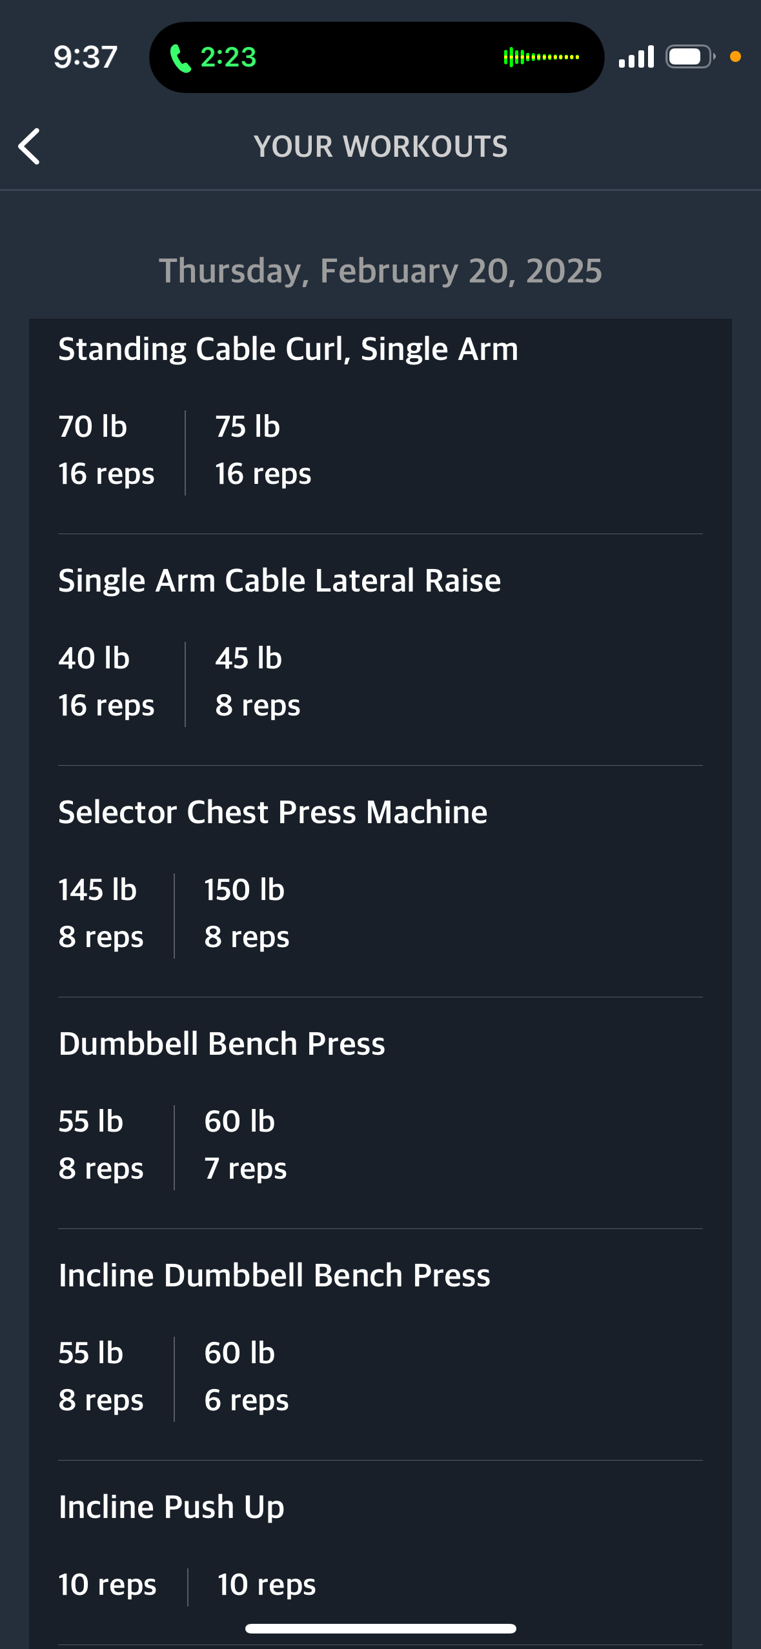The height and width of the screenshot is (1649, 761).
Task: Tap the green phone call icon
Action: pos(180,58)
